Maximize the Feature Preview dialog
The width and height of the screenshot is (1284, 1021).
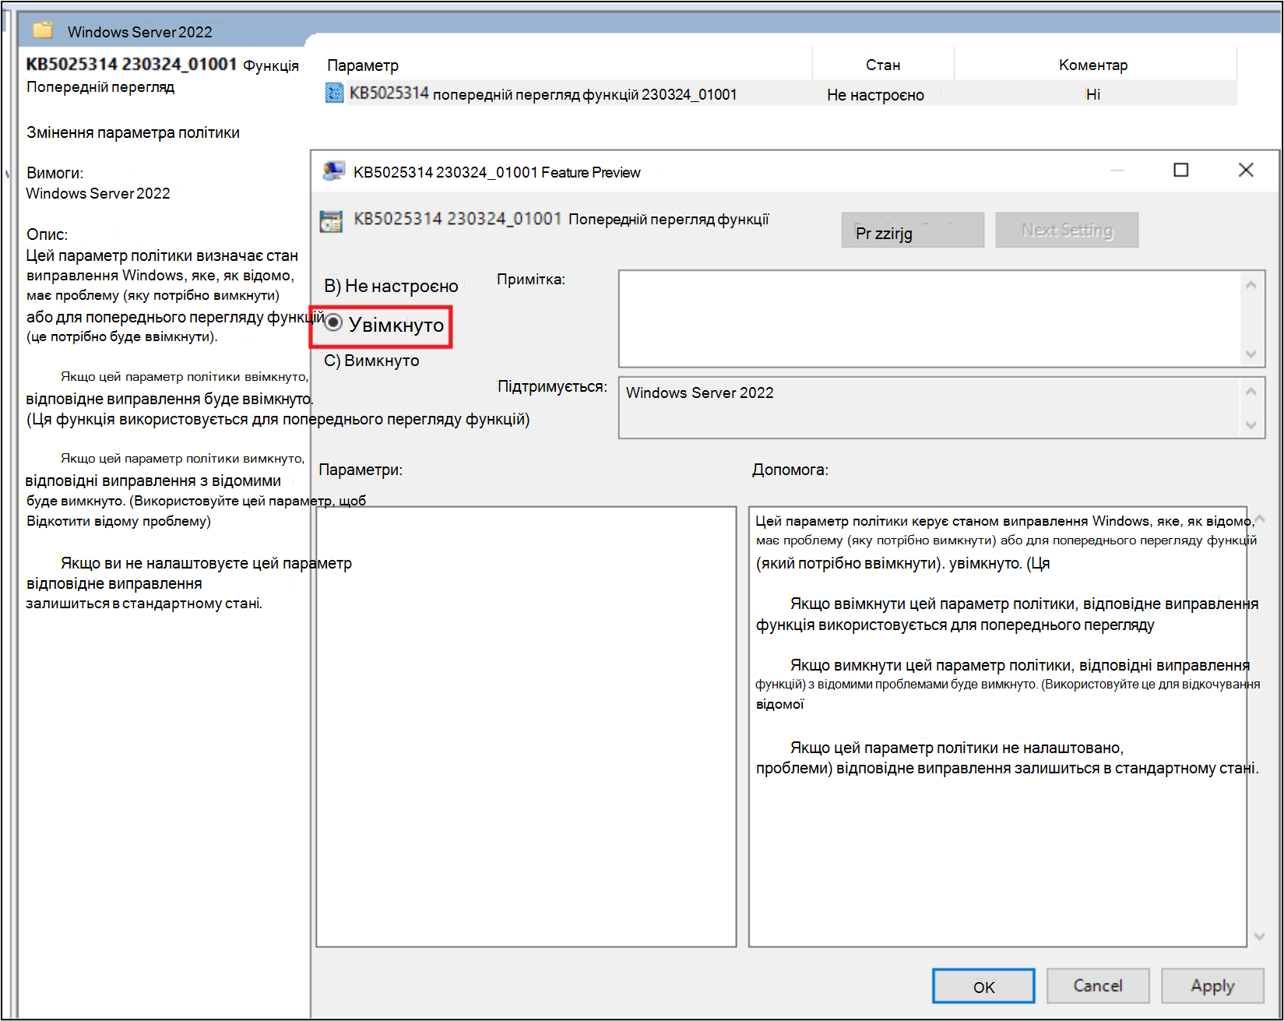click(1180, 170)
